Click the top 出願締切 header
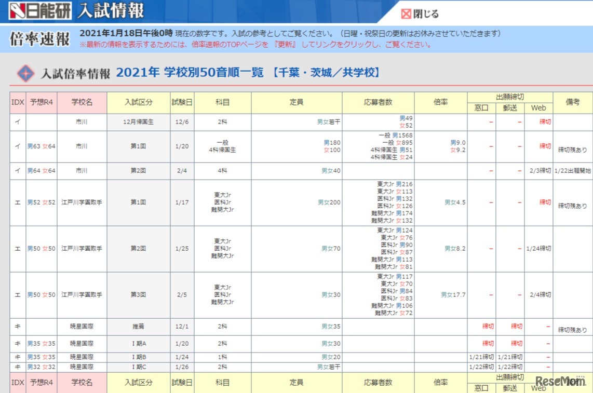 tap(510, 97)
